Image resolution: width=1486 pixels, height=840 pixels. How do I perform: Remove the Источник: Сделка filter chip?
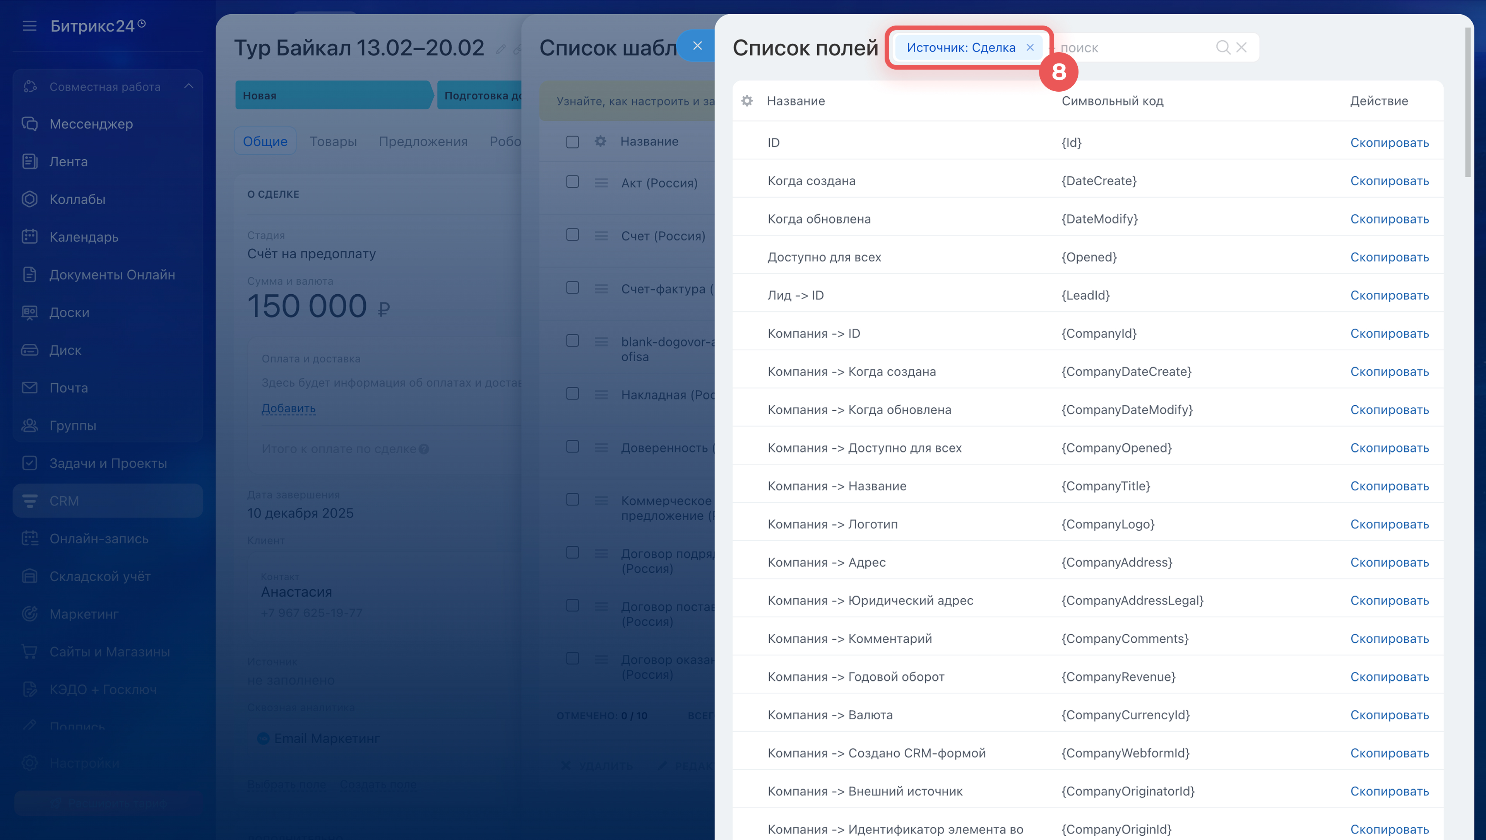coord(1030,47)
